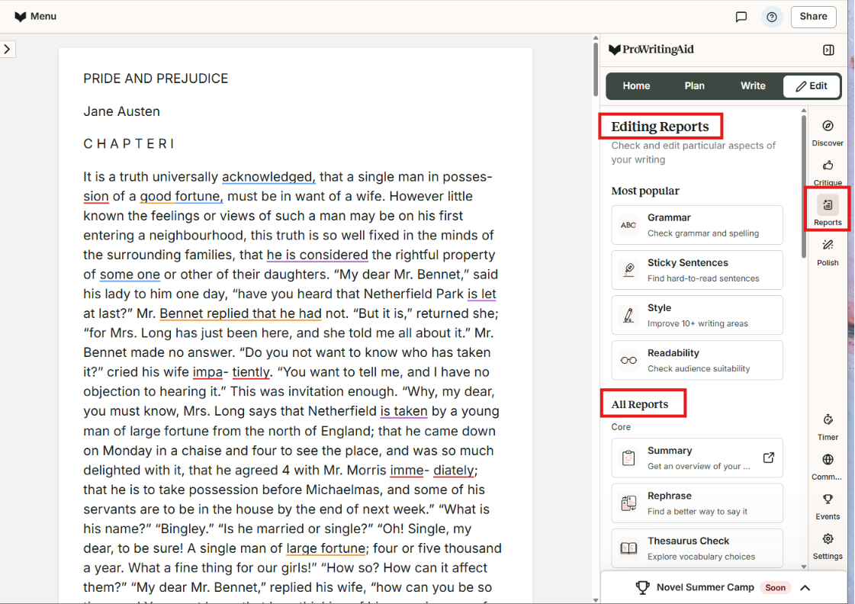855x604 pixels.
Task: Click the Summary external link icon
Action: tap(768, 458)
